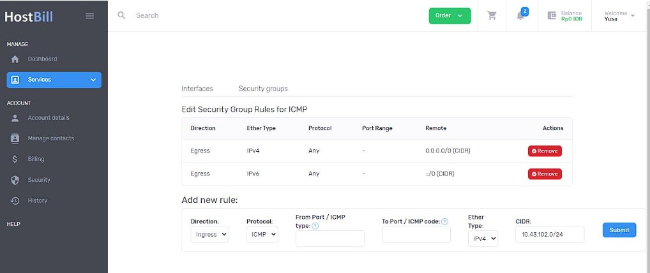Open the green Order dropdown button

[450, 16]
